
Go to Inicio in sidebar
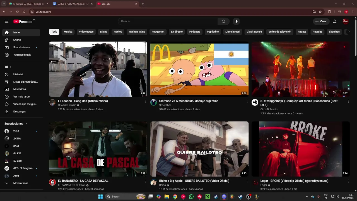(21, 32)
